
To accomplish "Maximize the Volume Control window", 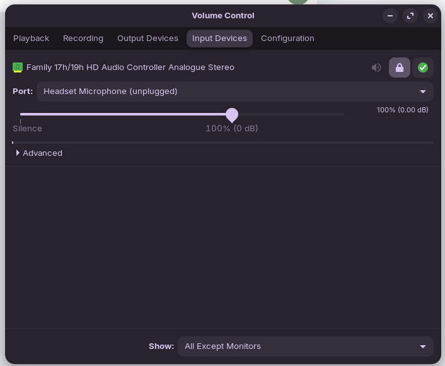I will tap(410, 16).
